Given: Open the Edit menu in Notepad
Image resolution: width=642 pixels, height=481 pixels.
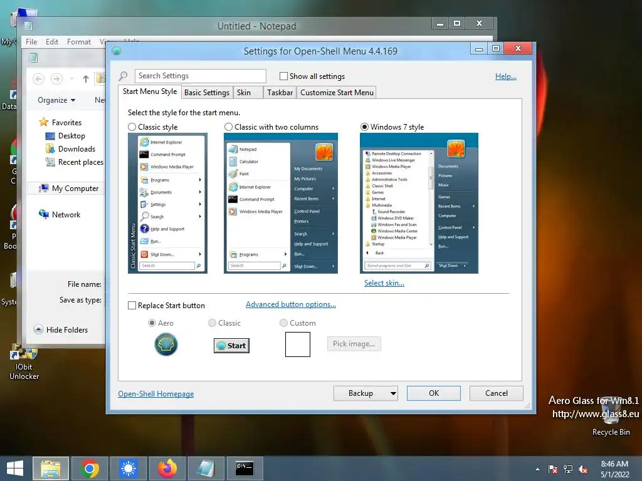Looking at the screenshot, I should [52, 42].
